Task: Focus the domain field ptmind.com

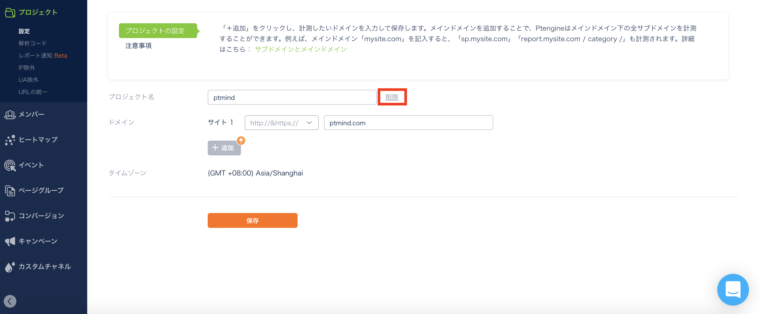Action: coord(408,123)
